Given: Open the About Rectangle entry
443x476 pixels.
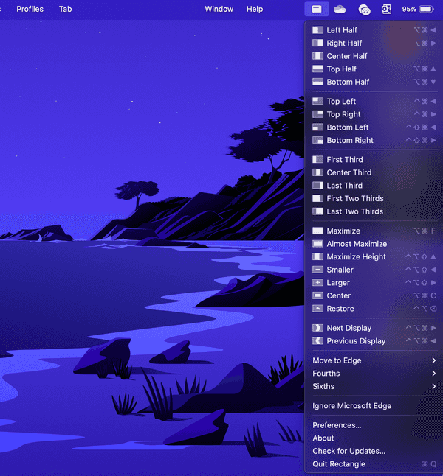Looking at the screenshot, I should (374, 438).
